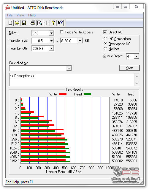
Task: Click the New document toolbar icon
Action: click(x=10, y=23)
